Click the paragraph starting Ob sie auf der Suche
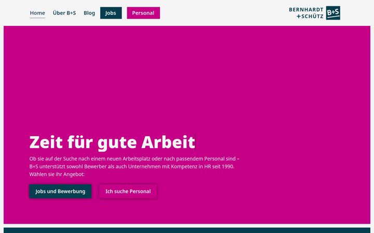This screenshot has height=233, width=374. [x=135, y=166]
